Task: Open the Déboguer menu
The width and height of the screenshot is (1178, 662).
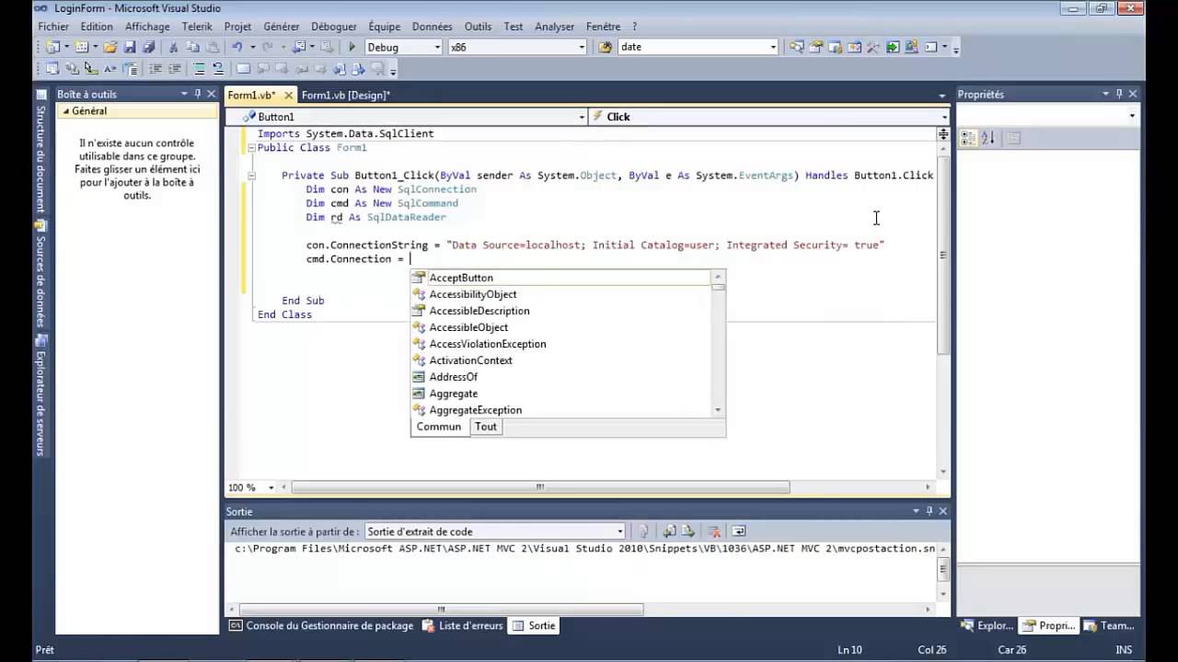Action: tap(334, 27)
